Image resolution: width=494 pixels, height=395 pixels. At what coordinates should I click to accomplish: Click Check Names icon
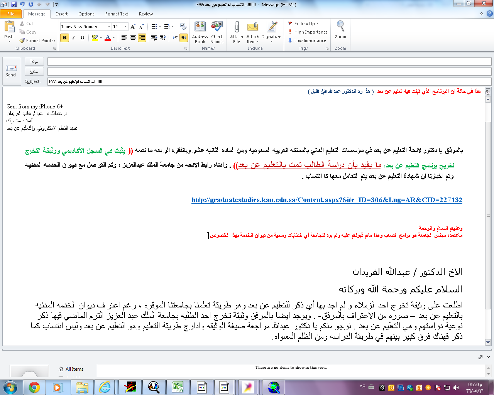(x=217, y=32)
